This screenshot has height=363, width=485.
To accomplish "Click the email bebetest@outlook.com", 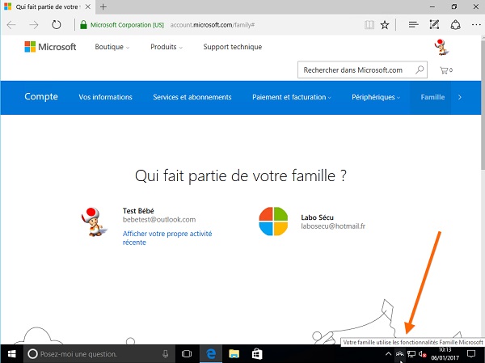I will pos(159,220).
